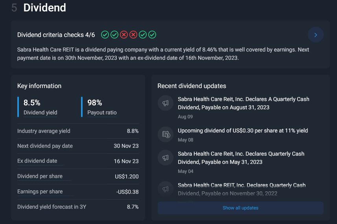Click megaphone icon beside November 30, 2022 dividend
Image resolution: width=337 pixels, height=224 pixels.
pyautogui.click(x=165, y=189)
